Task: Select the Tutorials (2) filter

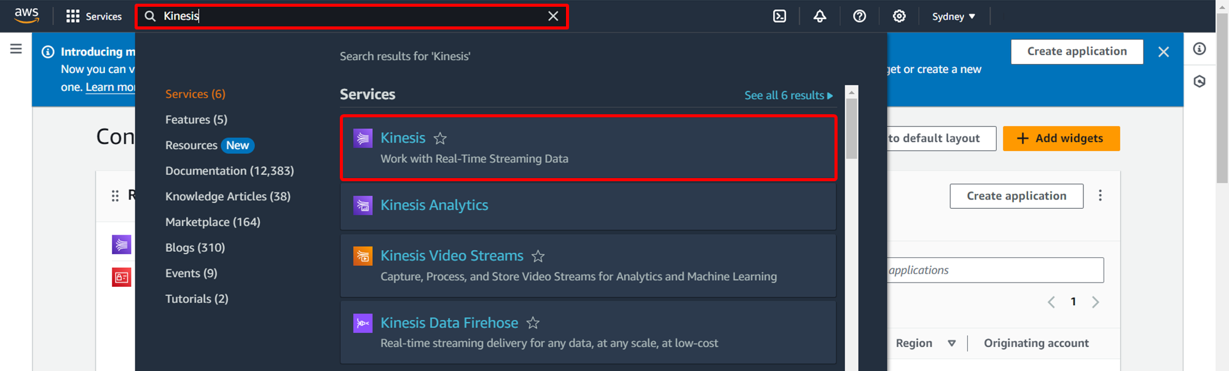Action: point(197,299)
